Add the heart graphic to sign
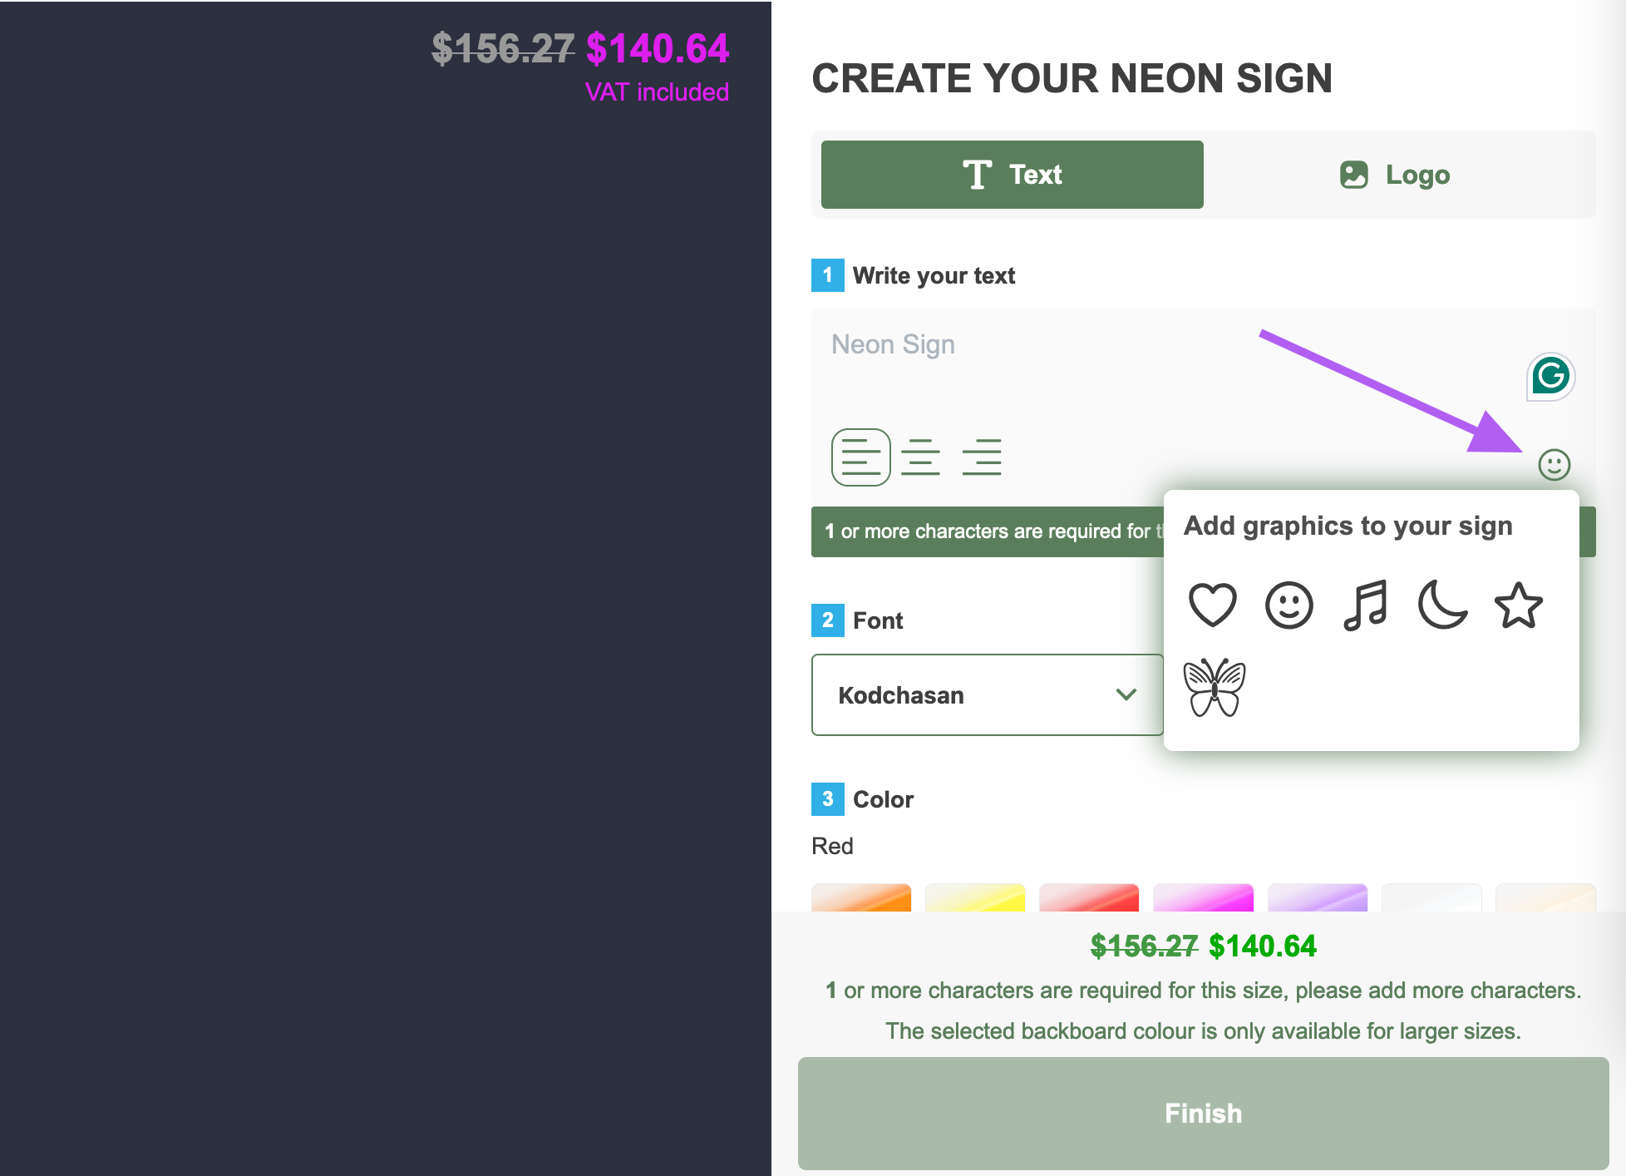 tap(1213, 605)
